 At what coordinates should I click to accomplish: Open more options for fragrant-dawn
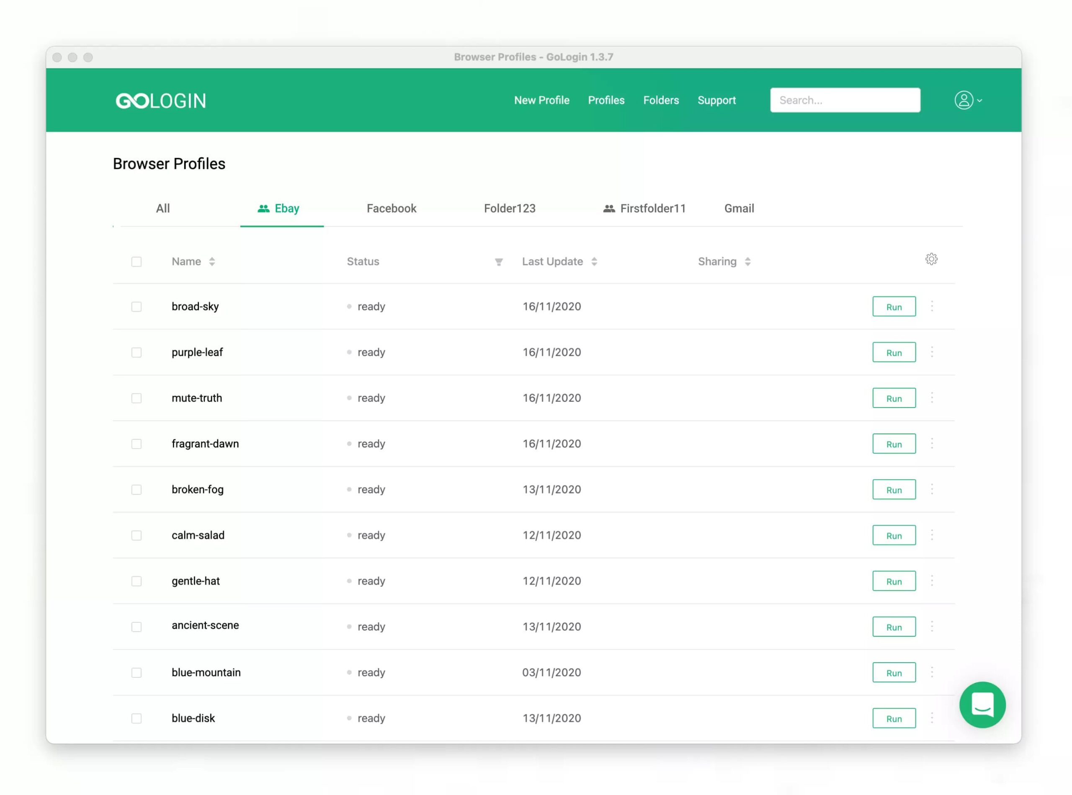(x=931, y=444)
